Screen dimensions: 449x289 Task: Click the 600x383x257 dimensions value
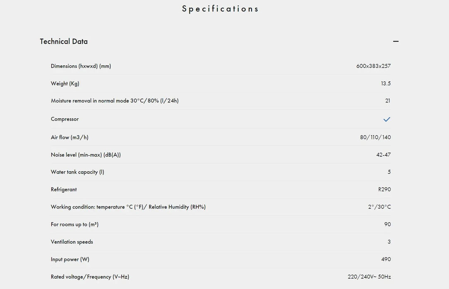pos(373,66)
